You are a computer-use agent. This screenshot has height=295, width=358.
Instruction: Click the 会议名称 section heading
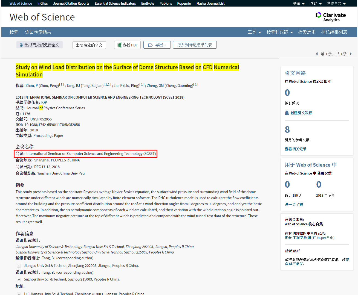[x=25, y=147]
